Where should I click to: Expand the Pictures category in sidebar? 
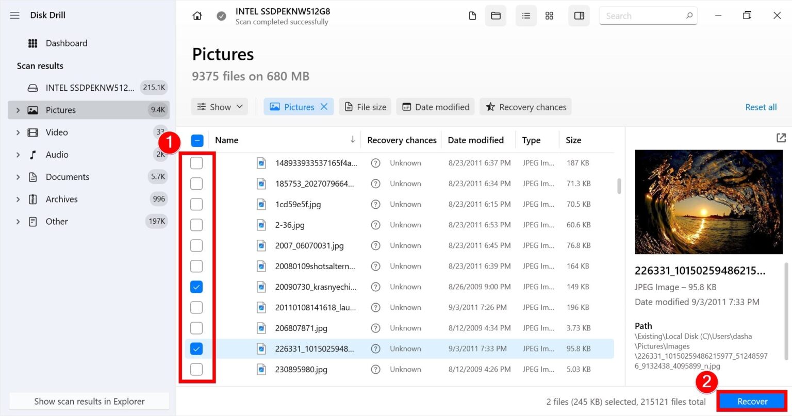pos(18,110)
